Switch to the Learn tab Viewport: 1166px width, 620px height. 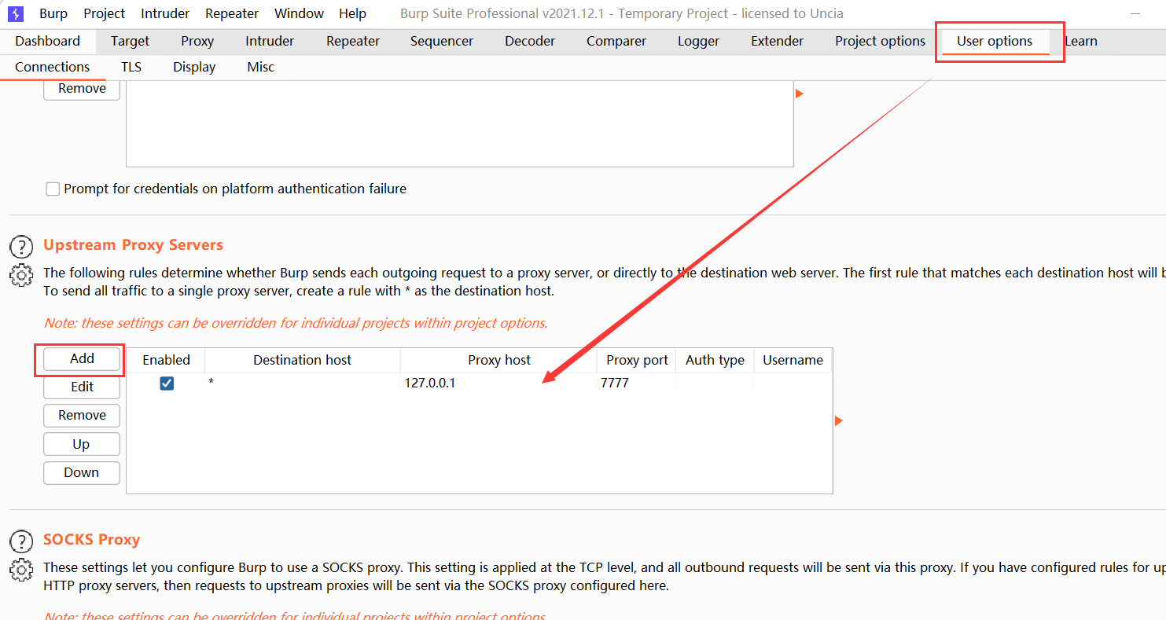[x=1081, y=41]
